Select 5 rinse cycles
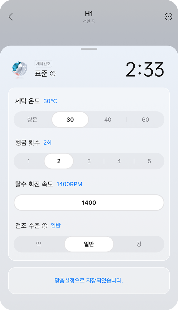The width and height of the screenshot is (178, 310). [149, 161]
